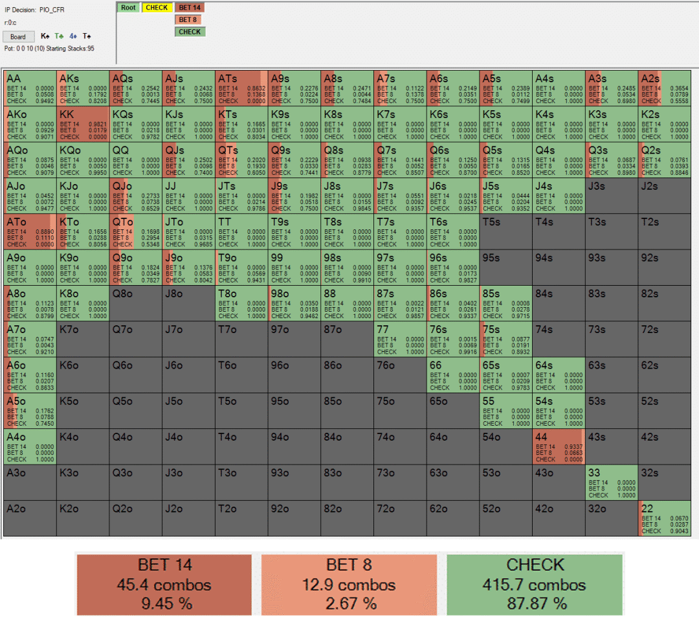Screen dimensions: 699x633
Task: Select the A2s hand cell
Action: click(664, 87)
